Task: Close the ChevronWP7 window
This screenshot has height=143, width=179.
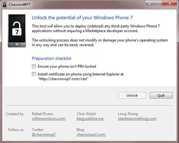Action: [x=170, y=3]
